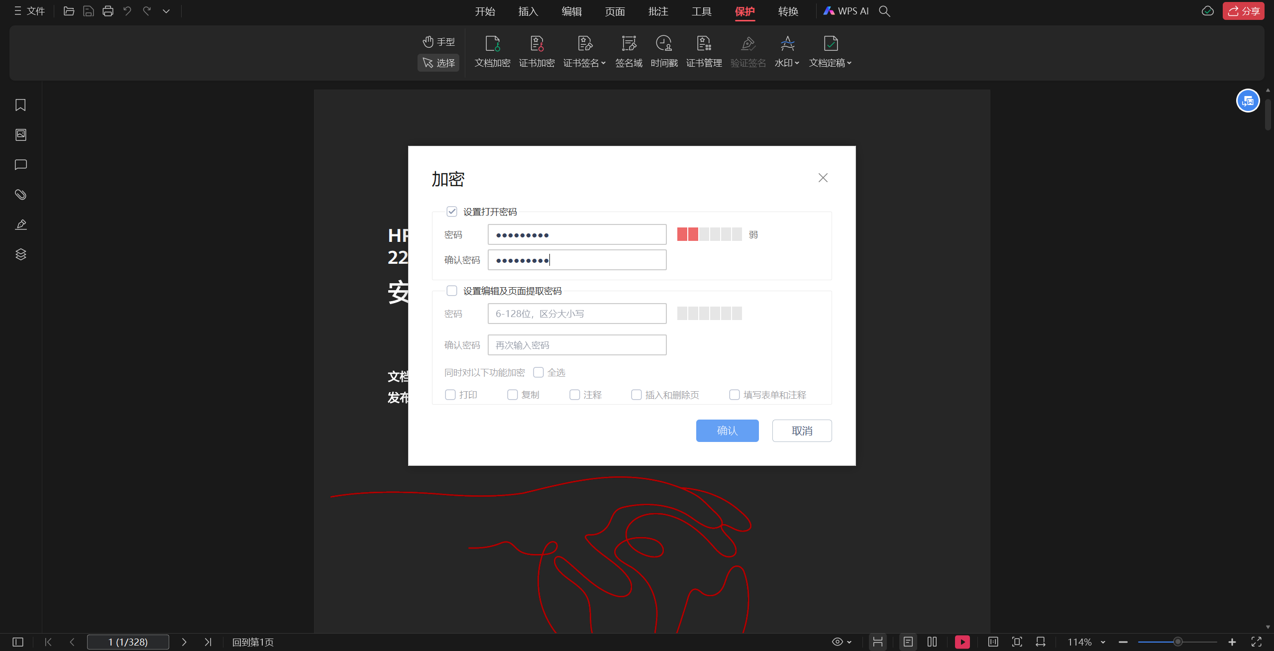This screenshot has width=1274, height=651.
Task: Enable 设置编辑及页面提取密码 checkbox
Action: tap(451, 291)
